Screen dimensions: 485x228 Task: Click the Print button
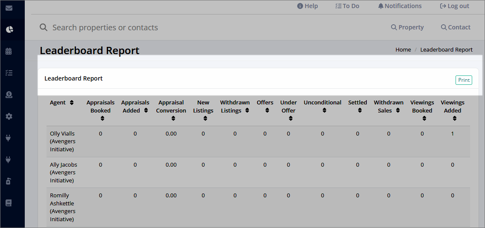[464, 80]
